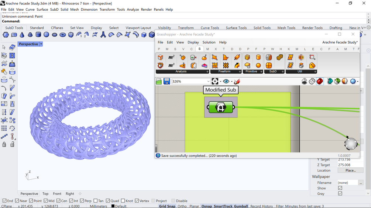
Task: Toggle the End osnap checkbox
Action: pyautogui.click(x=4, y=201)
